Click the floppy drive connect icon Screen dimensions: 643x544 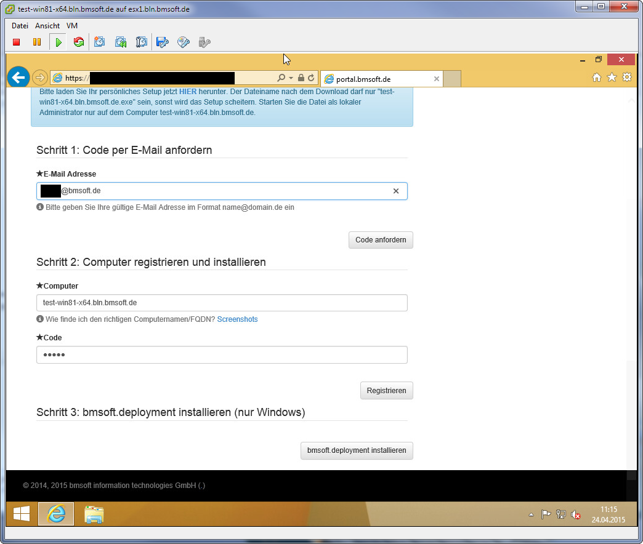click(x=163, y=42)
